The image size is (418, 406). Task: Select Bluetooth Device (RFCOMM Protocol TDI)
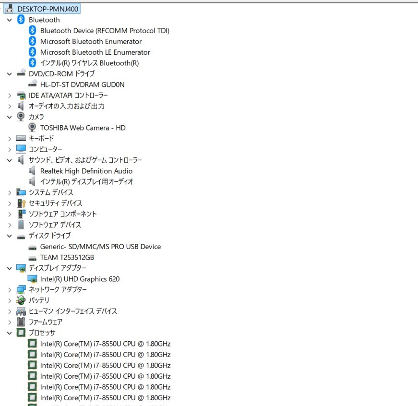[x=105, y=31]
